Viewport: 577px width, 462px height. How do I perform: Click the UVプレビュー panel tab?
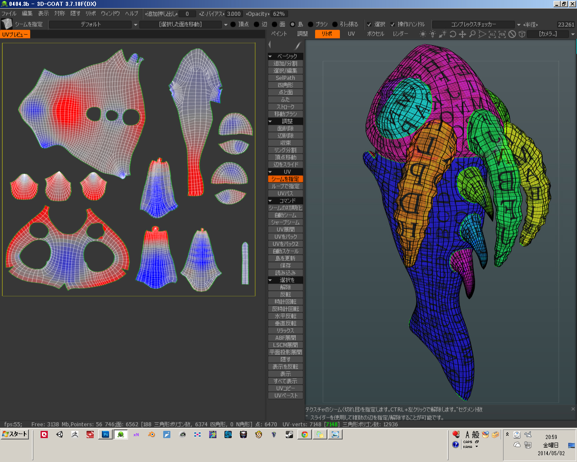point(15,34)
